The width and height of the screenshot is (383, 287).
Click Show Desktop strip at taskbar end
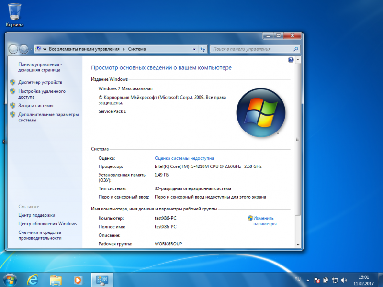coord(381,280)
